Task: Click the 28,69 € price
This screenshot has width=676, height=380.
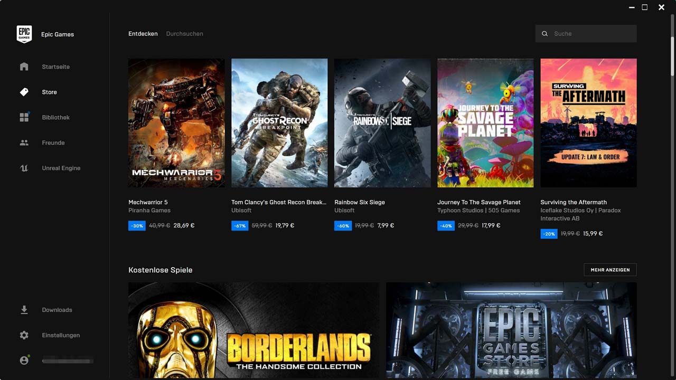Action: (x=184, y=226)
